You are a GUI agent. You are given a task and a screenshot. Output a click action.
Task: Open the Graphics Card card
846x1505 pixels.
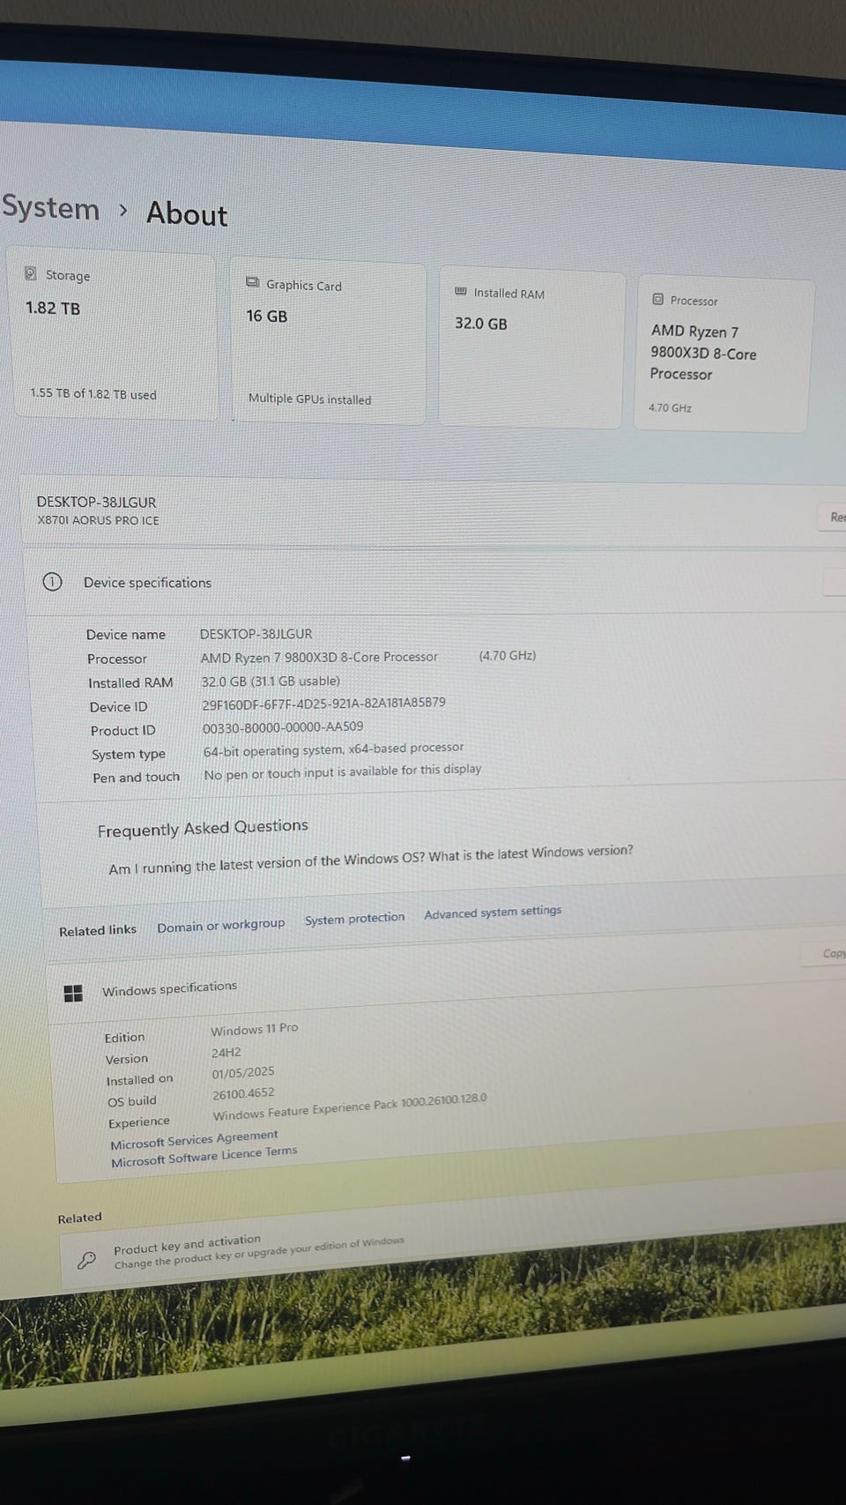[328, 342]
